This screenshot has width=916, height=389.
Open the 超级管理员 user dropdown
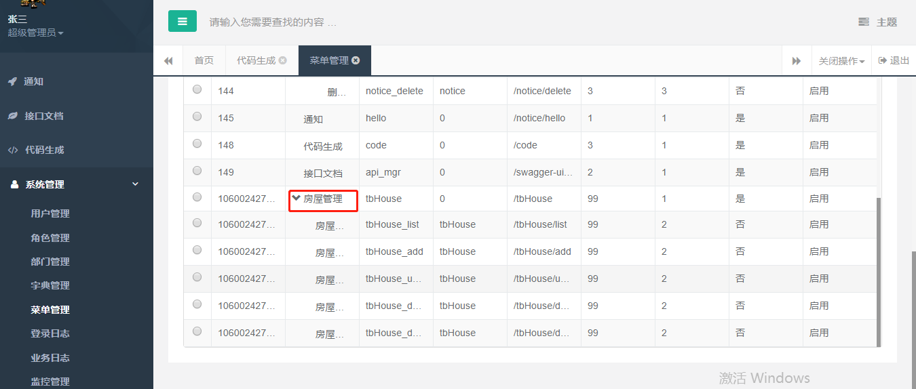tap(35, 33)
